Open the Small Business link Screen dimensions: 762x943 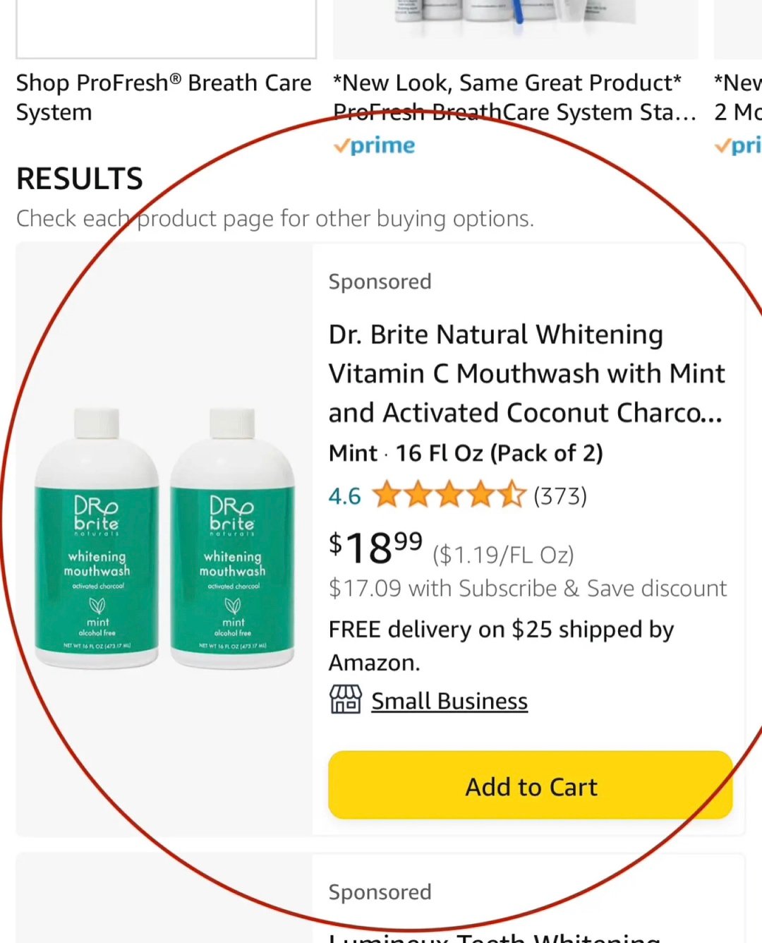(x=449, y=701)
